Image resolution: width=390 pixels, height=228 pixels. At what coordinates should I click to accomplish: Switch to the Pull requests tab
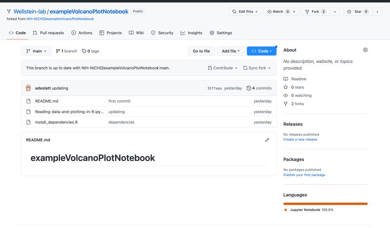pyautogui.click(x=48, y=33)
